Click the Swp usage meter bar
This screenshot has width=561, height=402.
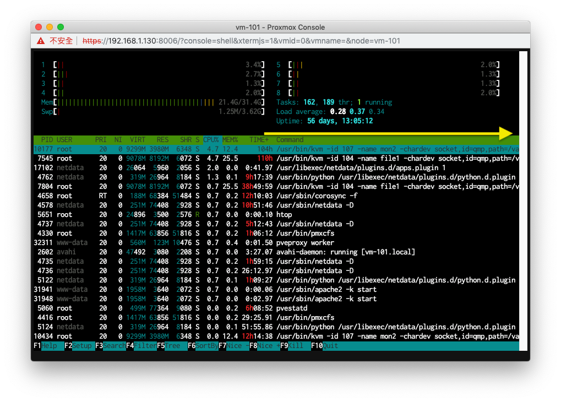[x=152, y=112]
